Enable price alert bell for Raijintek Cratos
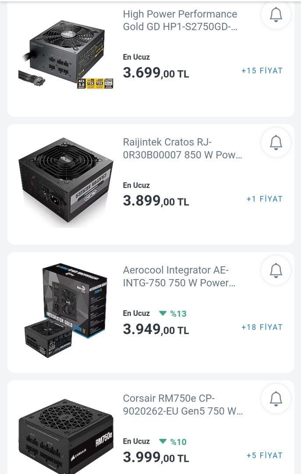 pos(276,142)
